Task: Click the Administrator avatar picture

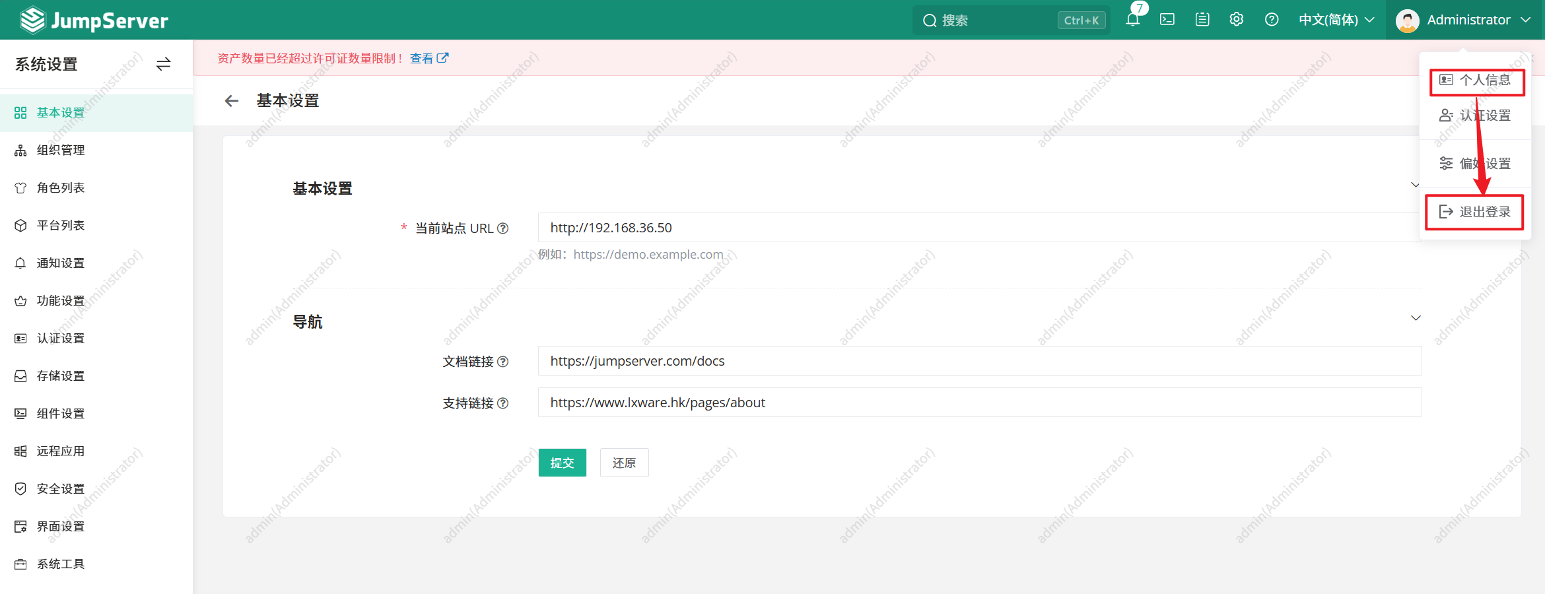Action: pos(1408,20)
